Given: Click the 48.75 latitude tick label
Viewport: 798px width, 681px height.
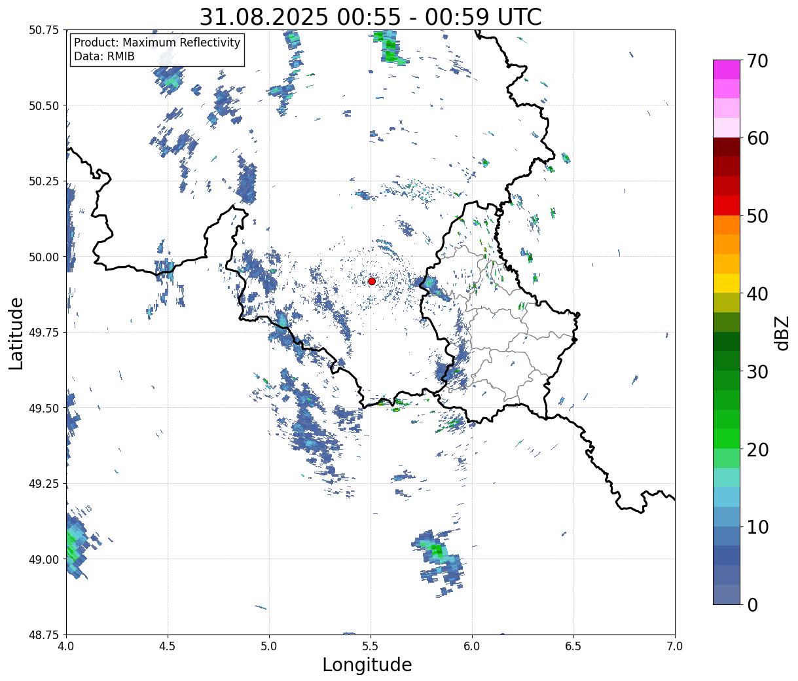Looking at the screenshot, I should (x=44, y=635).
